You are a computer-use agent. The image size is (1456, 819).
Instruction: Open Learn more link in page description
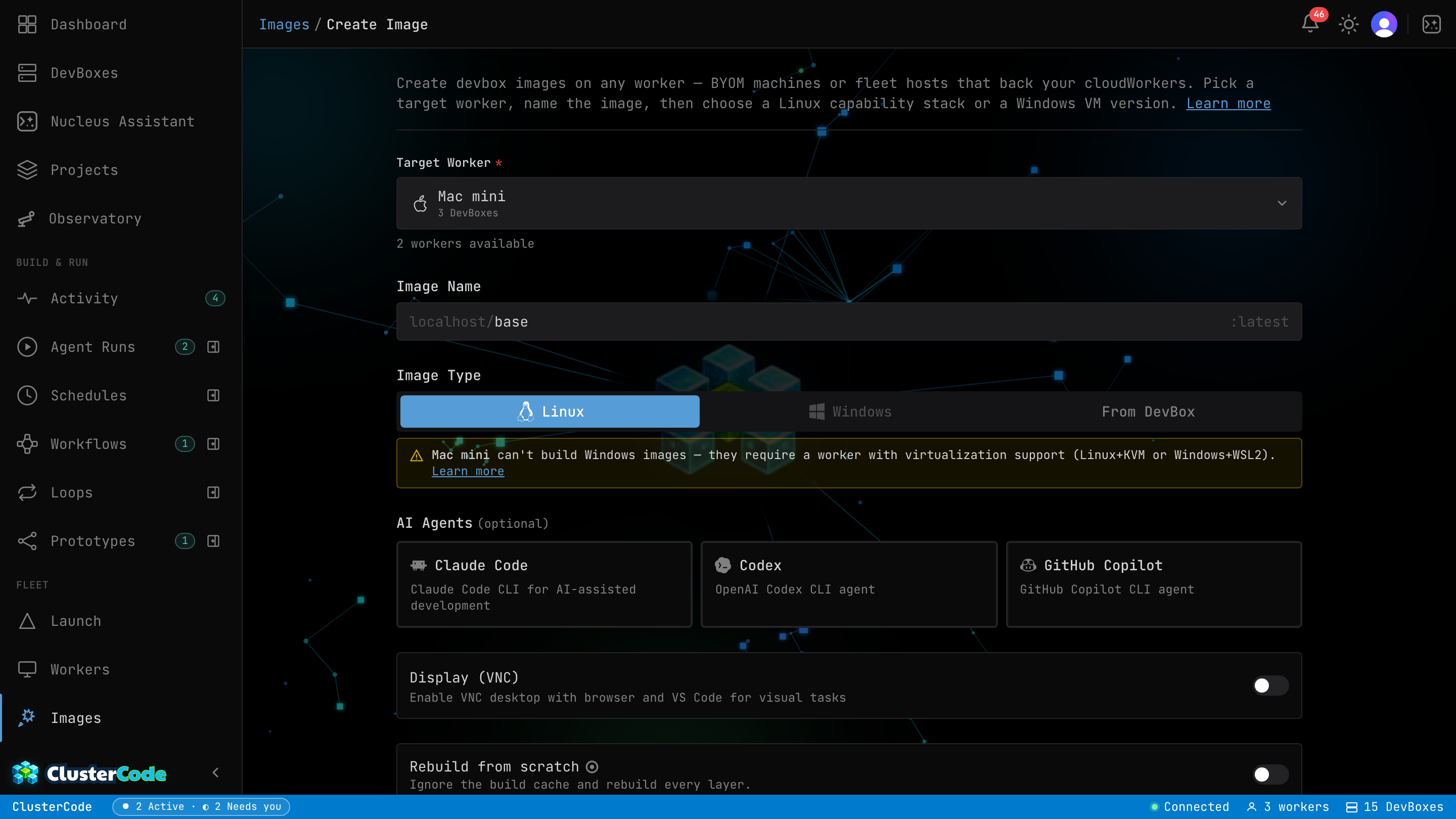(1228, 104)
